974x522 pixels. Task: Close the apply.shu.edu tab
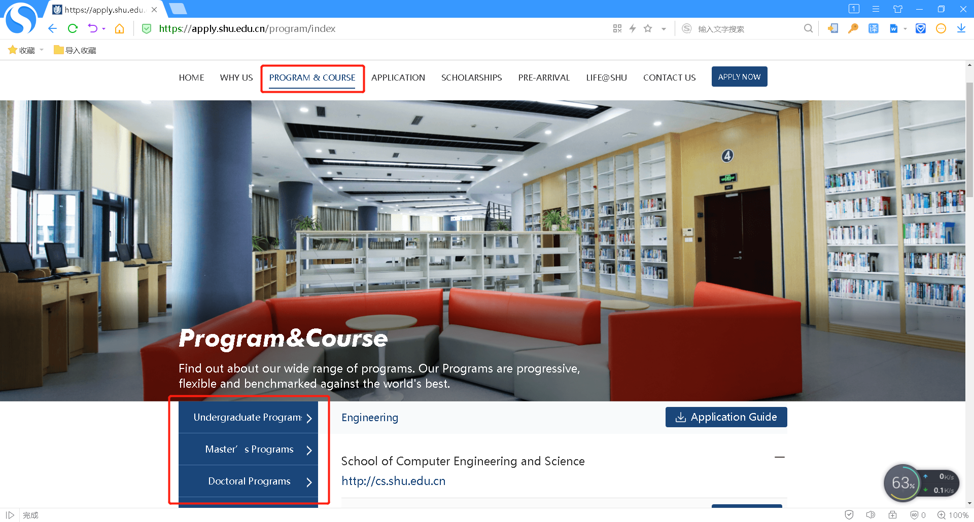coord(154,10)
